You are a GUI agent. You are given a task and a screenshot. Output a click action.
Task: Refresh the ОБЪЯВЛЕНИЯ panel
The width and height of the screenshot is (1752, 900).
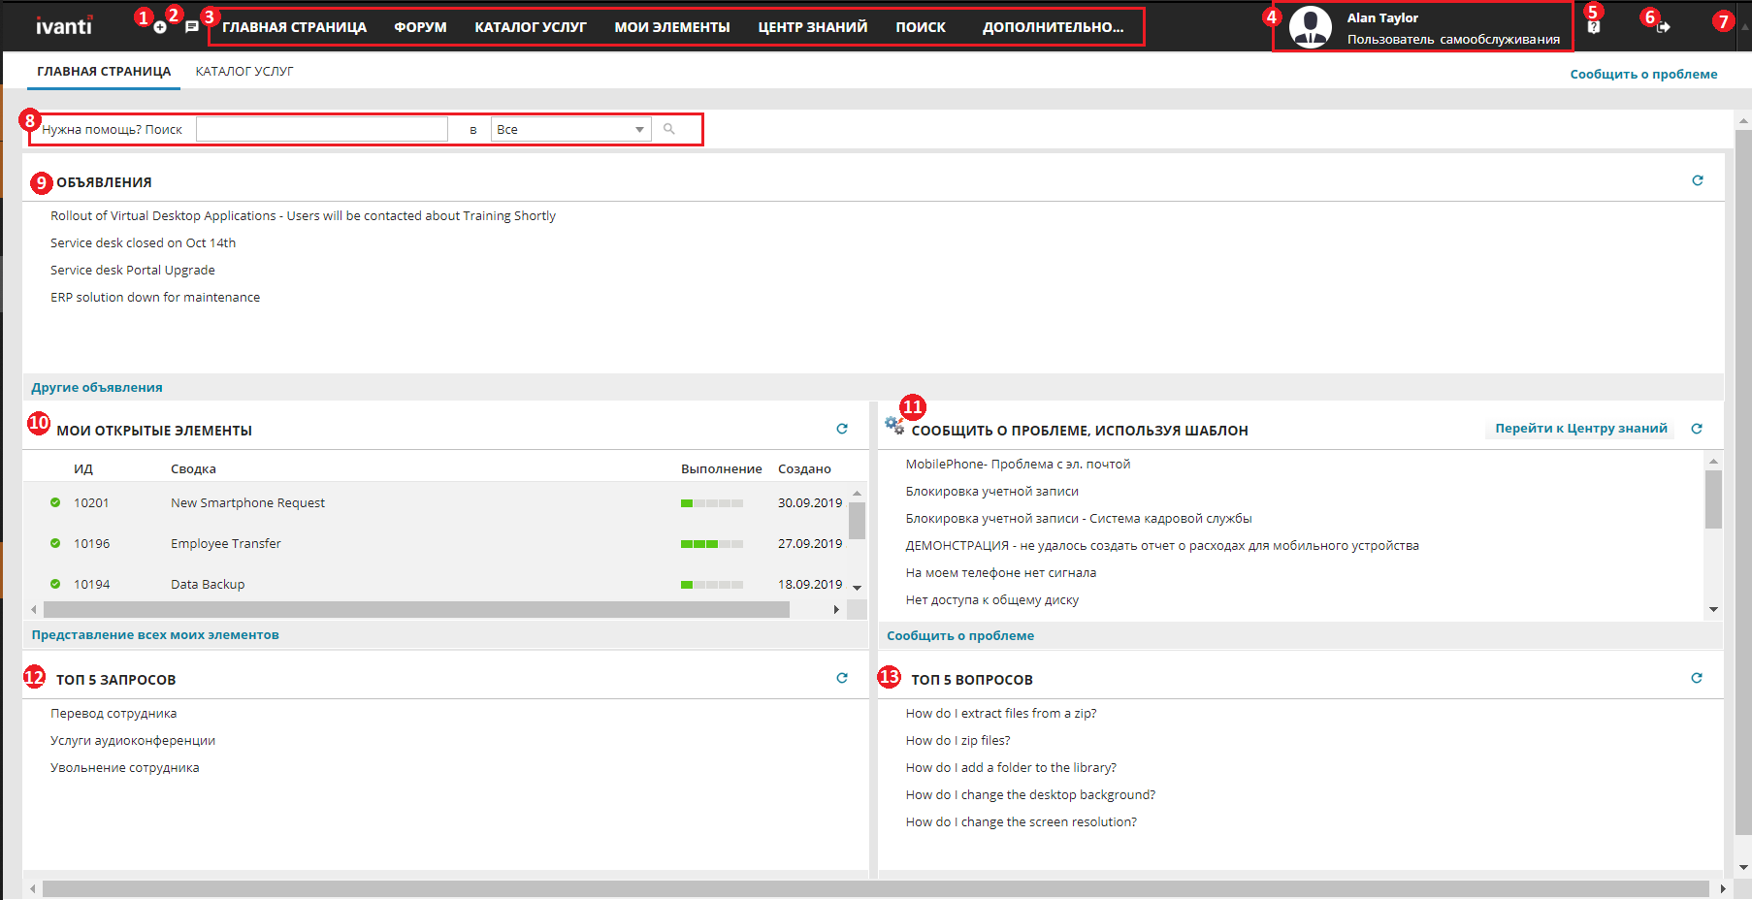[1697, 180]
